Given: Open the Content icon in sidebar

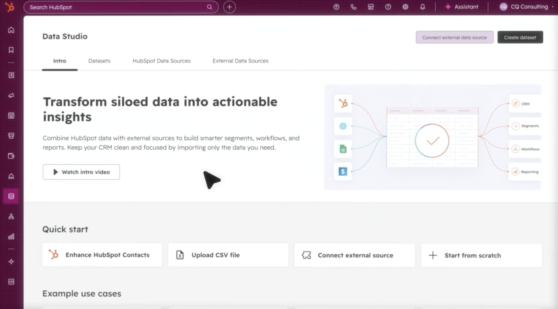Looking at the screenshot, I should tap(11, 116).
